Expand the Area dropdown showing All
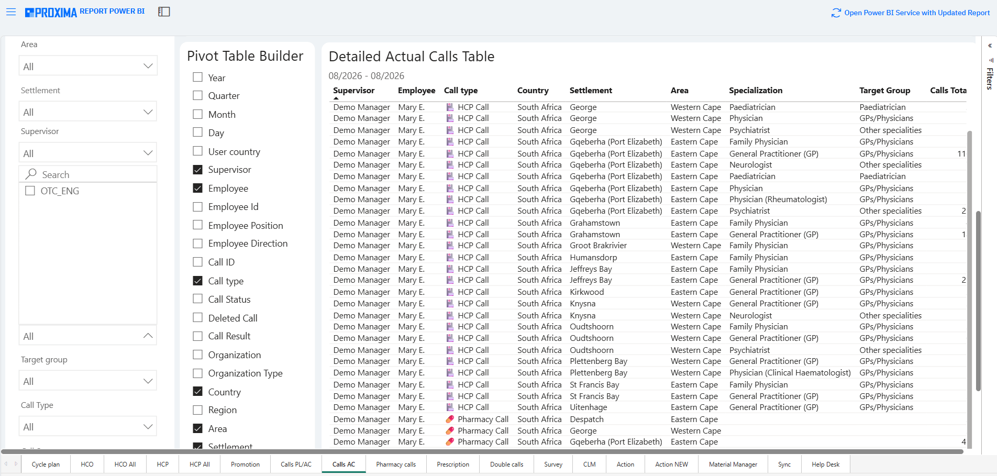 point(88,66)
